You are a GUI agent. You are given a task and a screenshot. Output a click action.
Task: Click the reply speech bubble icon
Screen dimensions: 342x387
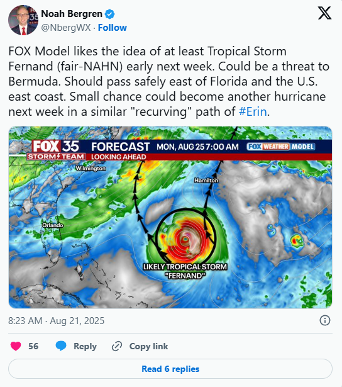(x=61, y=346)
